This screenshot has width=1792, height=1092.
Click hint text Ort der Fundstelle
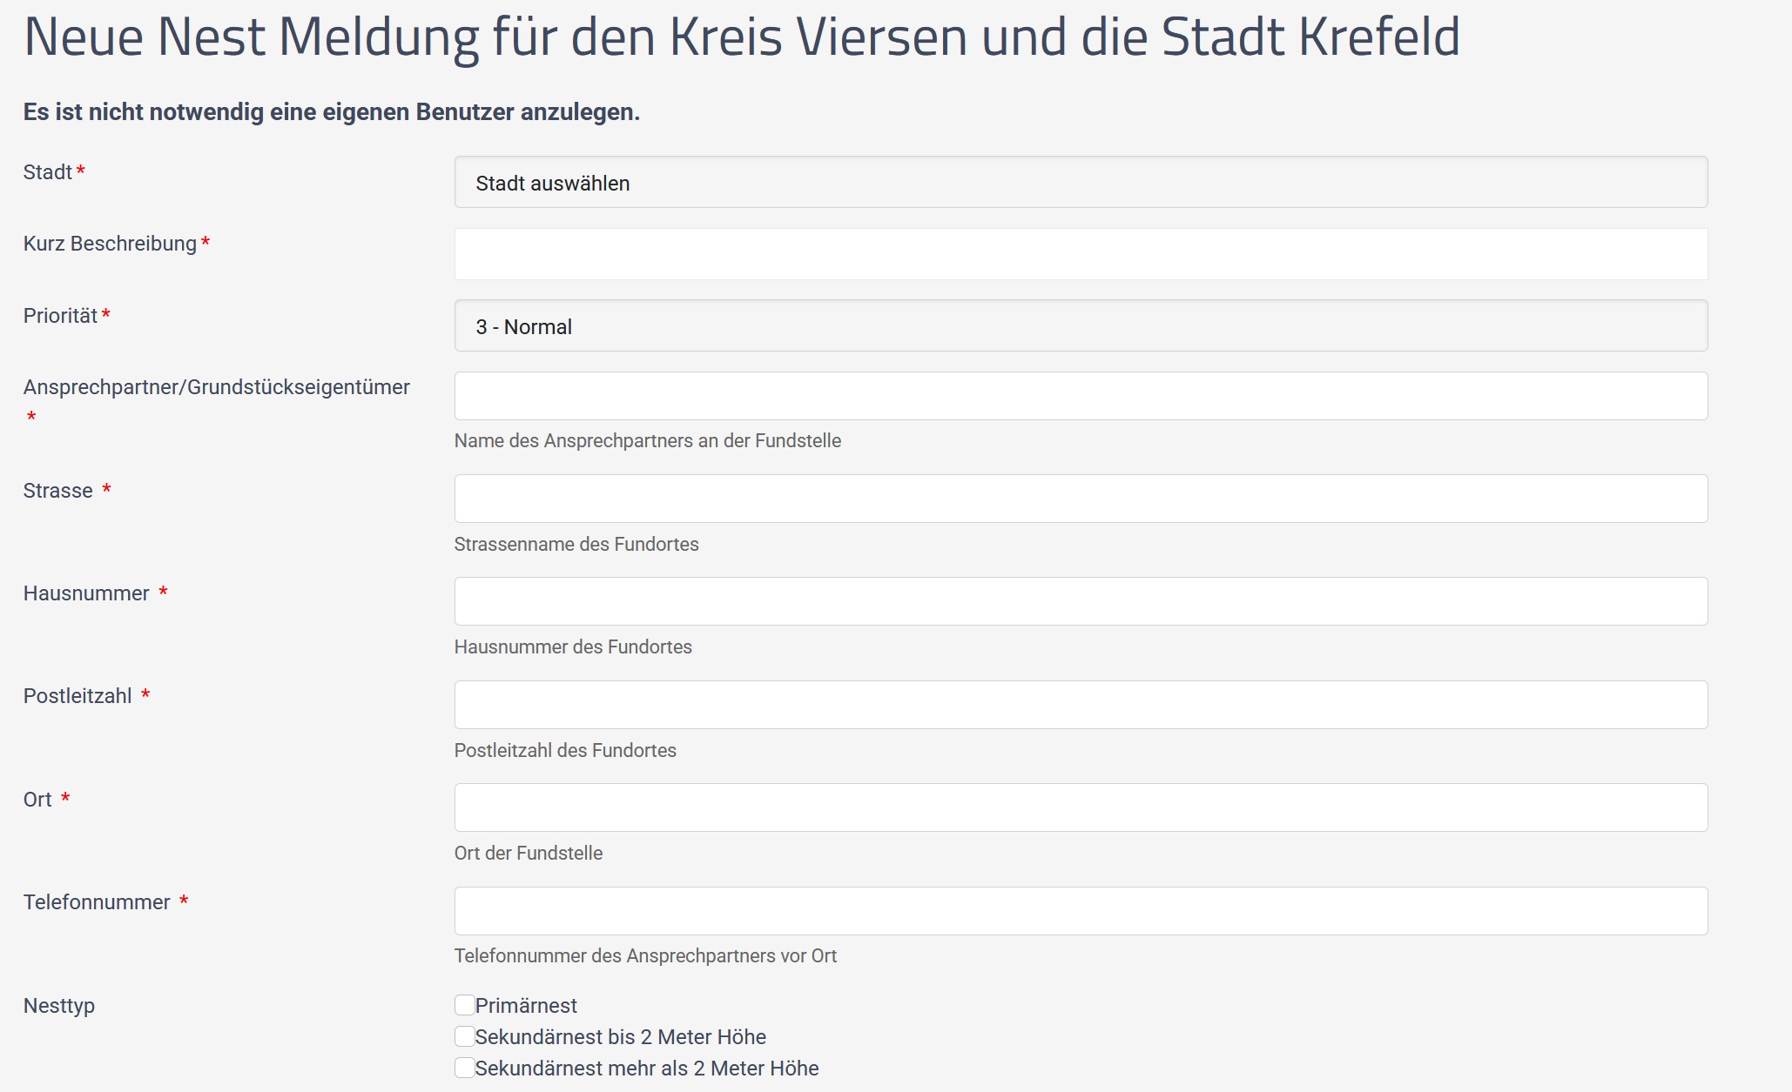[529, 854]
